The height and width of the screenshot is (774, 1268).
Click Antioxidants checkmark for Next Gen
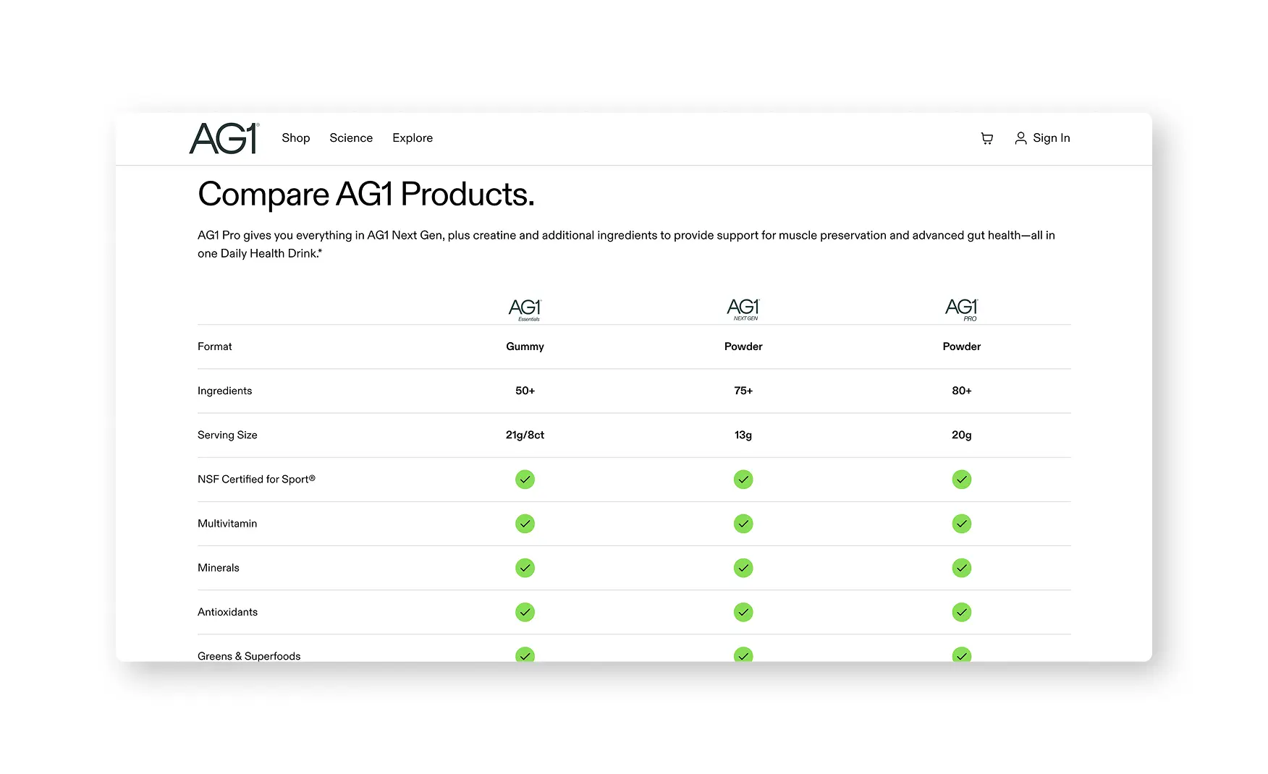[x=743, y=612]
